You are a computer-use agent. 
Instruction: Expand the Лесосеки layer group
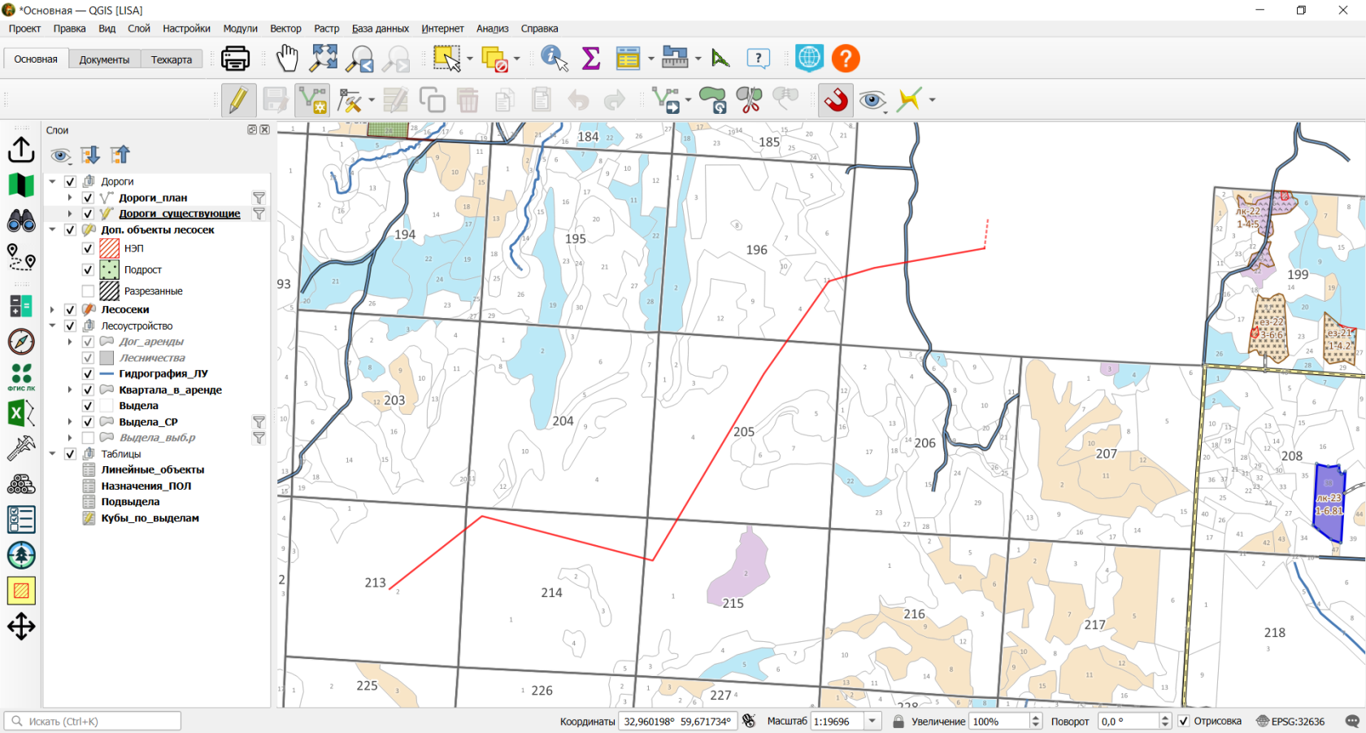click(53, 309)
